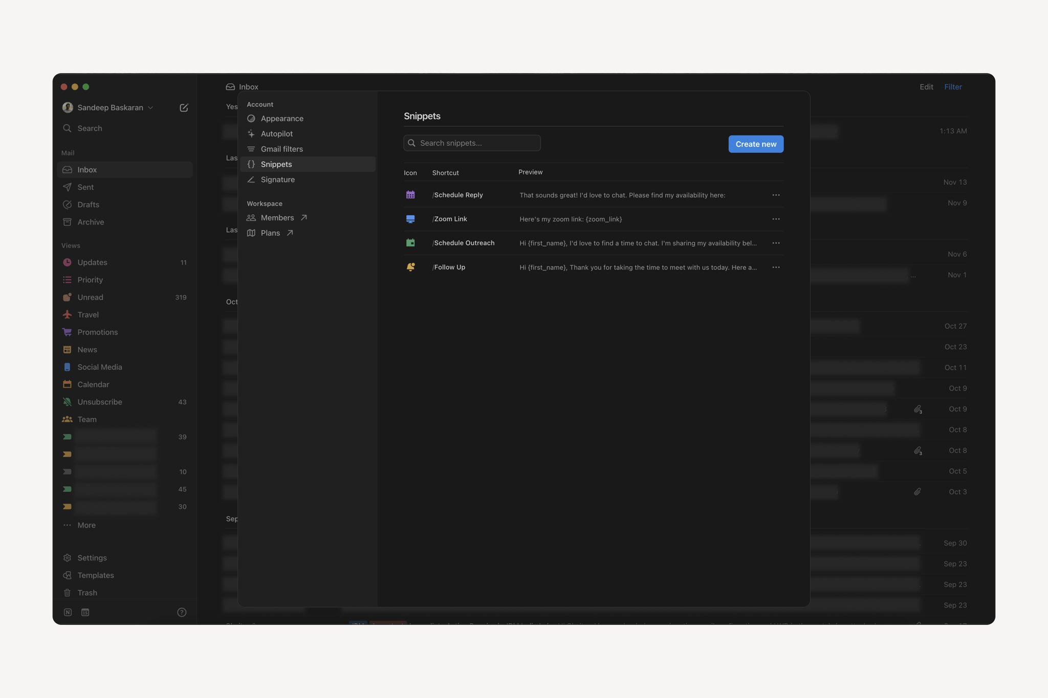Click the Templates icon in the sidebar
The width and height of the screenshot is (1048, 698).
point(67,575)
